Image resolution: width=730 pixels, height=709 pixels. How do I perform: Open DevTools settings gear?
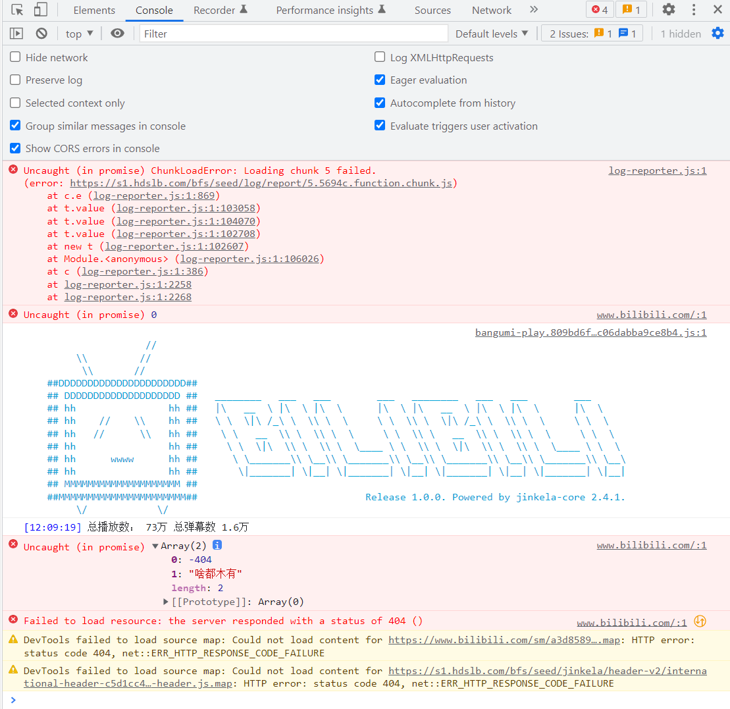[x=669, y=9]
